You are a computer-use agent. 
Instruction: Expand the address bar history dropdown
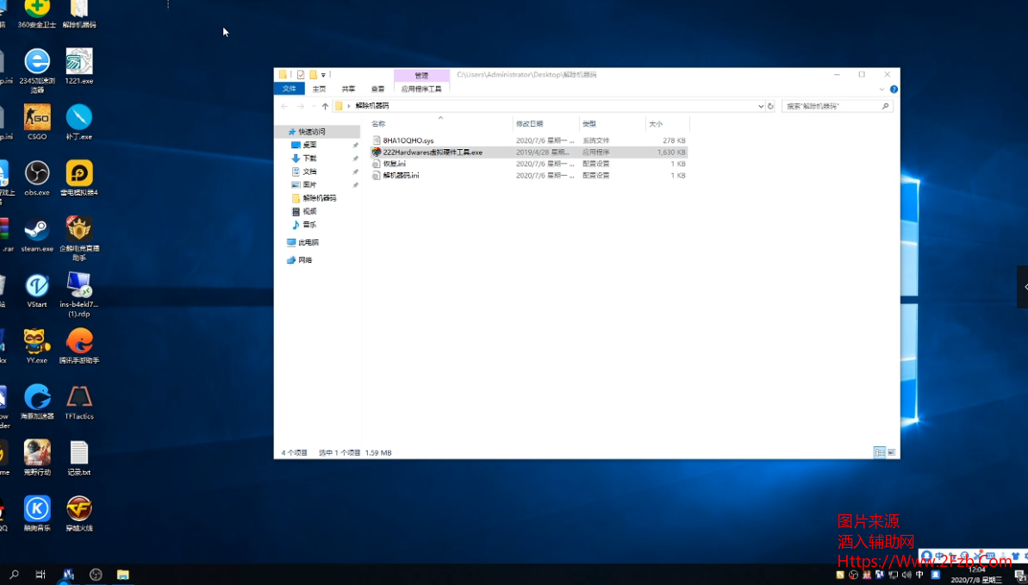tap(761, 106)
